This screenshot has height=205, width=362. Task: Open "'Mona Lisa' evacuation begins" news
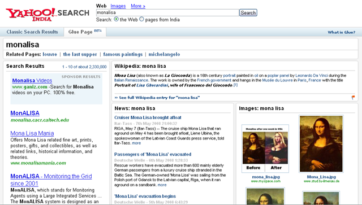point(145,196)
